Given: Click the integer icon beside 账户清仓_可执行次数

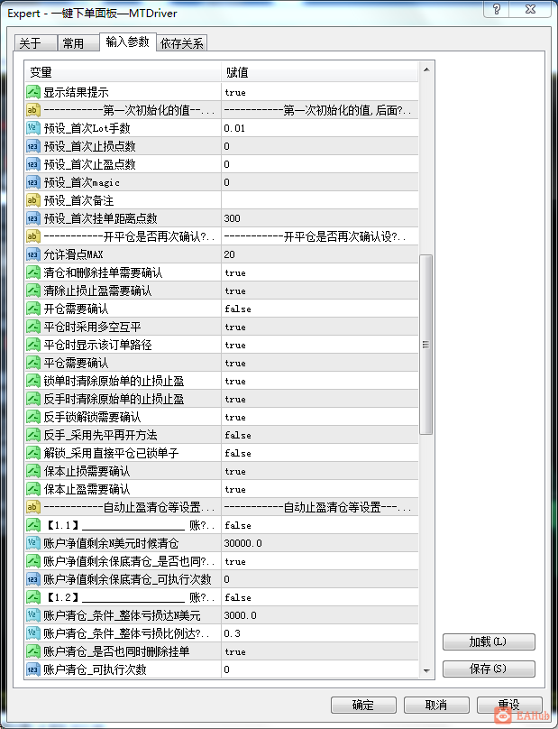Looking at the screenshot, I should coord(33,669).
